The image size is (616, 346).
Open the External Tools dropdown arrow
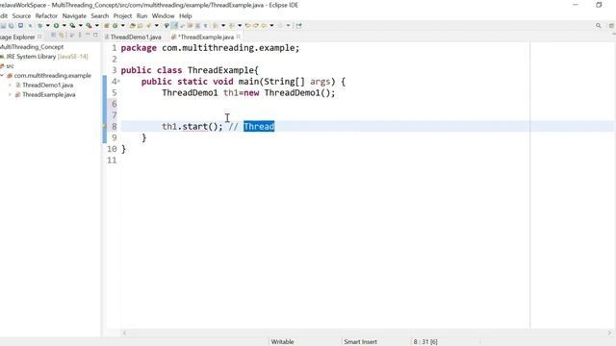pyautogui.click(x=96, y=26)
